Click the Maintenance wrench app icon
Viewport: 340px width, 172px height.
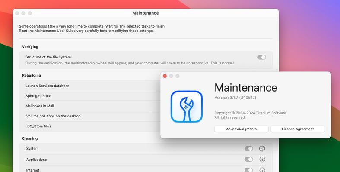(x=187, y=106)
